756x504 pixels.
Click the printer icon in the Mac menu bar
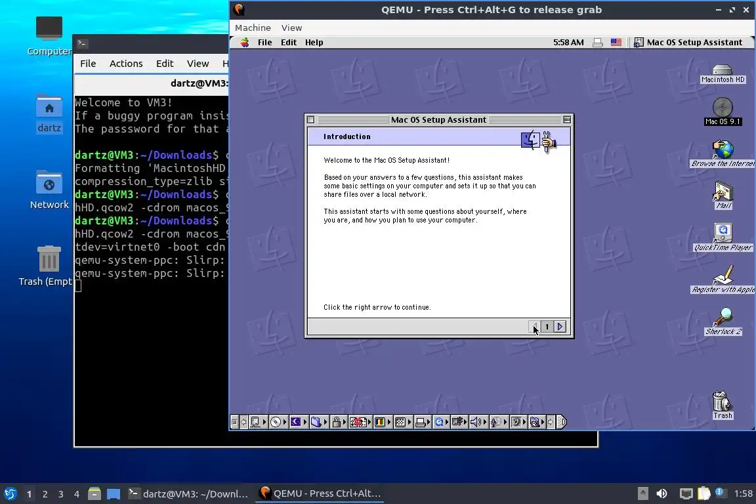[x=597, y=43]
